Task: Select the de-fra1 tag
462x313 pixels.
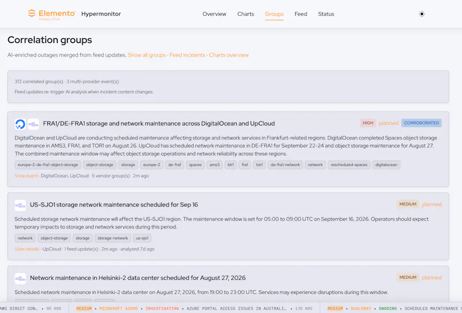Action: click(174, 165)
